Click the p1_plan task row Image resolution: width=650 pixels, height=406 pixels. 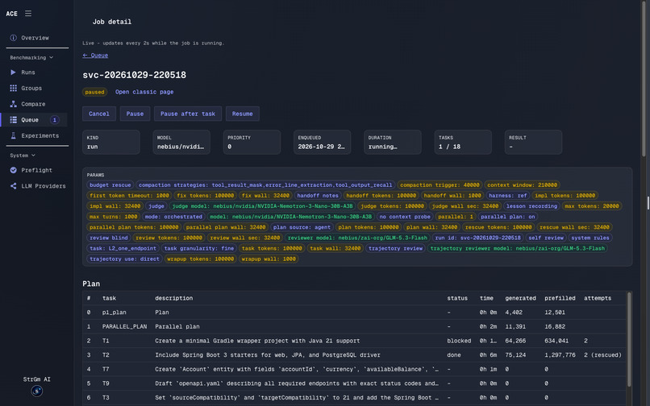point(354,313)
